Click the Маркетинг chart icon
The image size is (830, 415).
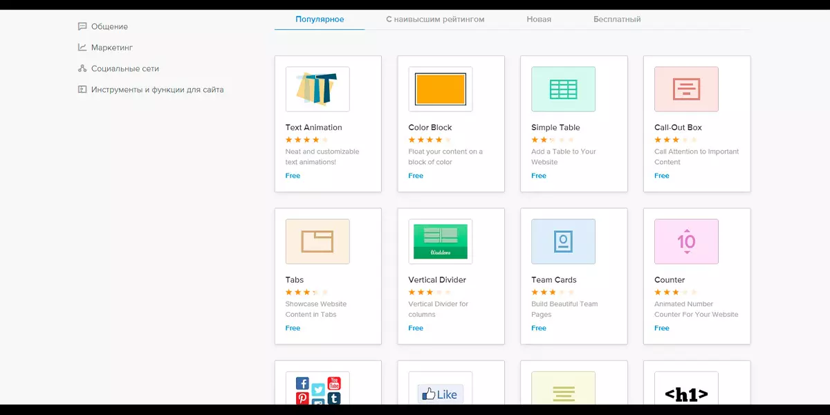(x=82, y=48)
